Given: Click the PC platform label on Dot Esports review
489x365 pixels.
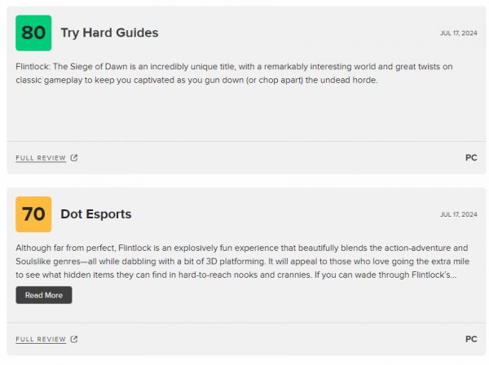Looking at the screenshot, I should (x=471, y=339).
